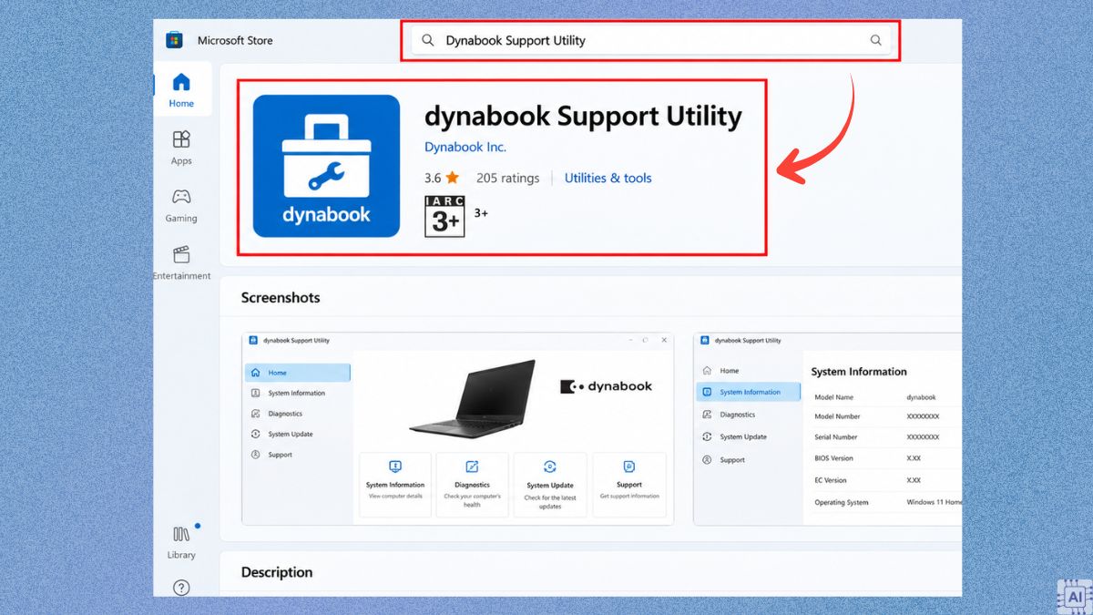Click the 205 ratings text
Image resolution: width=1093 pixels, height=615 pixels.
click(x=507, y=178)
